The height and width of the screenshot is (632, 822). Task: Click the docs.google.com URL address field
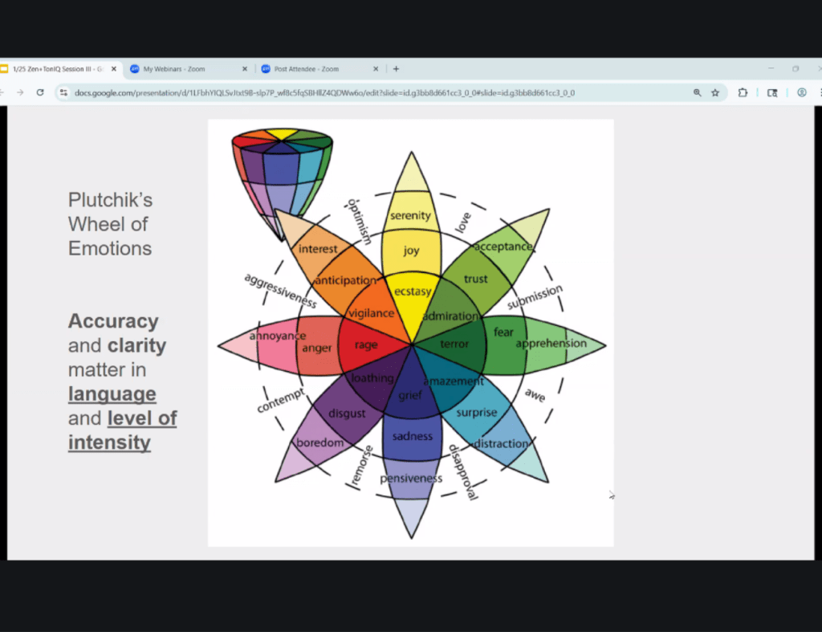(361, 92)
